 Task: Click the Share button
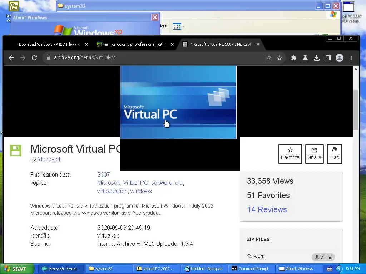click(315, 154)
